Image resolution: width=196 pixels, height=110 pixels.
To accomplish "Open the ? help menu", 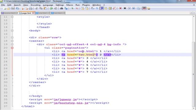I will pyautogui.click(x=104, y=5).
